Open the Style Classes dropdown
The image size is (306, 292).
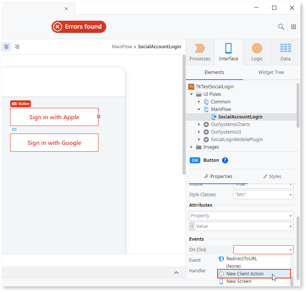point(291,195)
